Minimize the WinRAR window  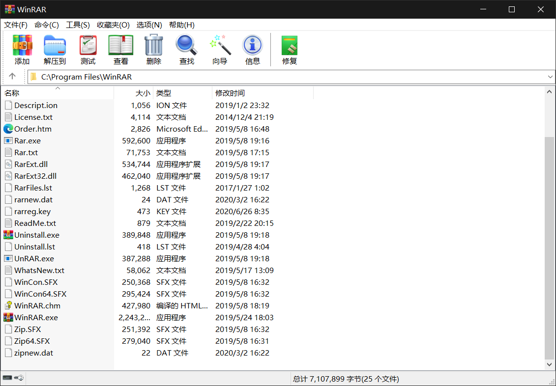[483, 9]
